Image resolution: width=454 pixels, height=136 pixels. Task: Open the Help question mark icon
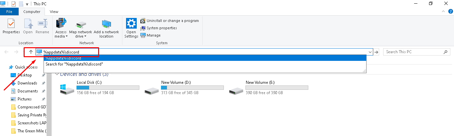451,11
